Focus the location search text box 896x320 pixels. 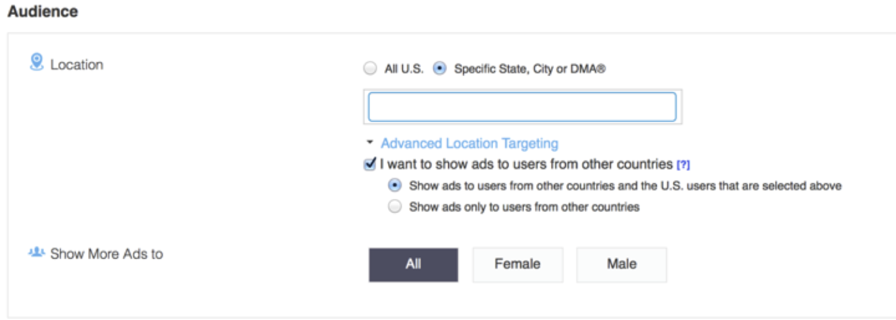click(x=522, y=107)
